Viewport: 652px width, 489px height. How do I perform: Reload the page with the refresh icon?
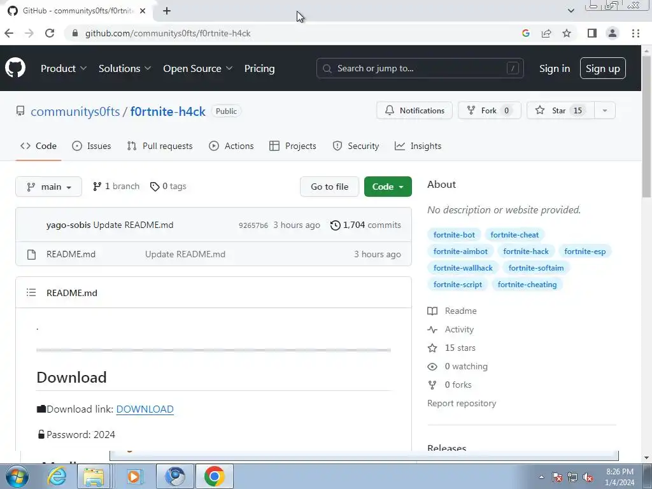click(x=50, y=33)
